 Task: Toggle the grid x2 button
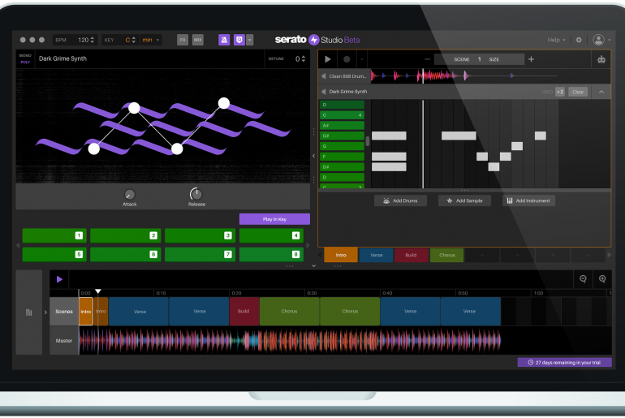[560, 92]
